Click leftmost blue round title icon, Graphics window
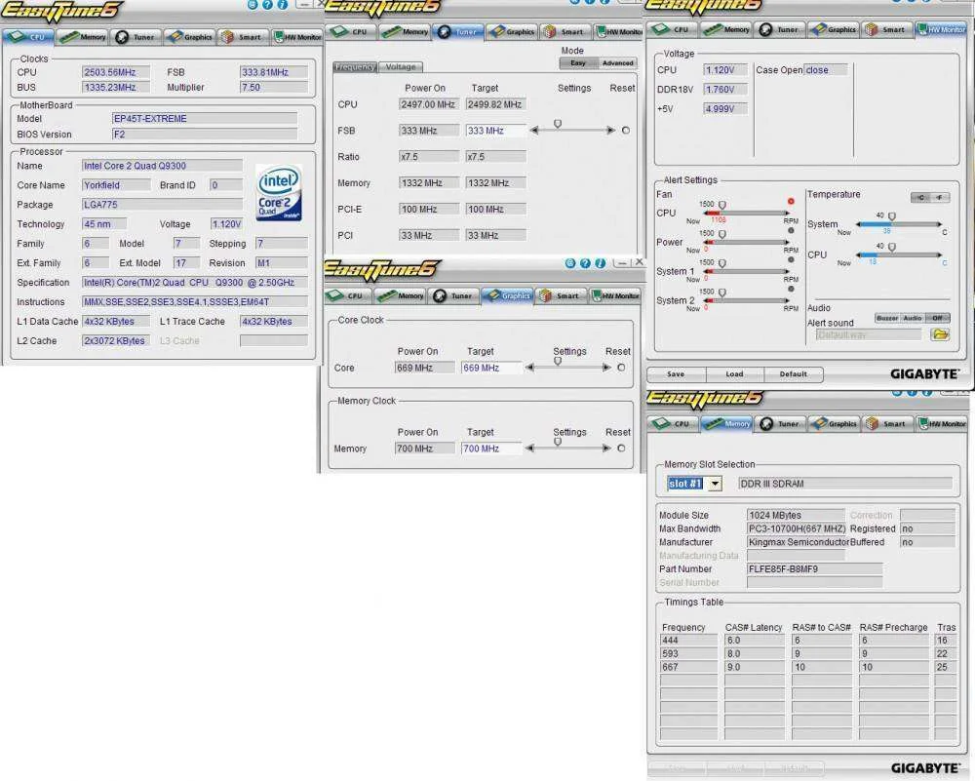 570,263
